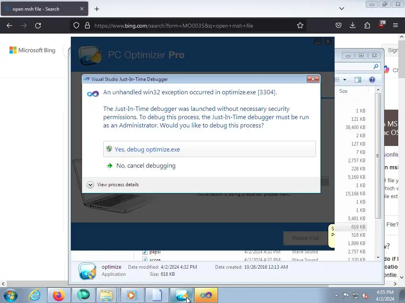Open Firefox hamburger menu

(x=396, y=25)
